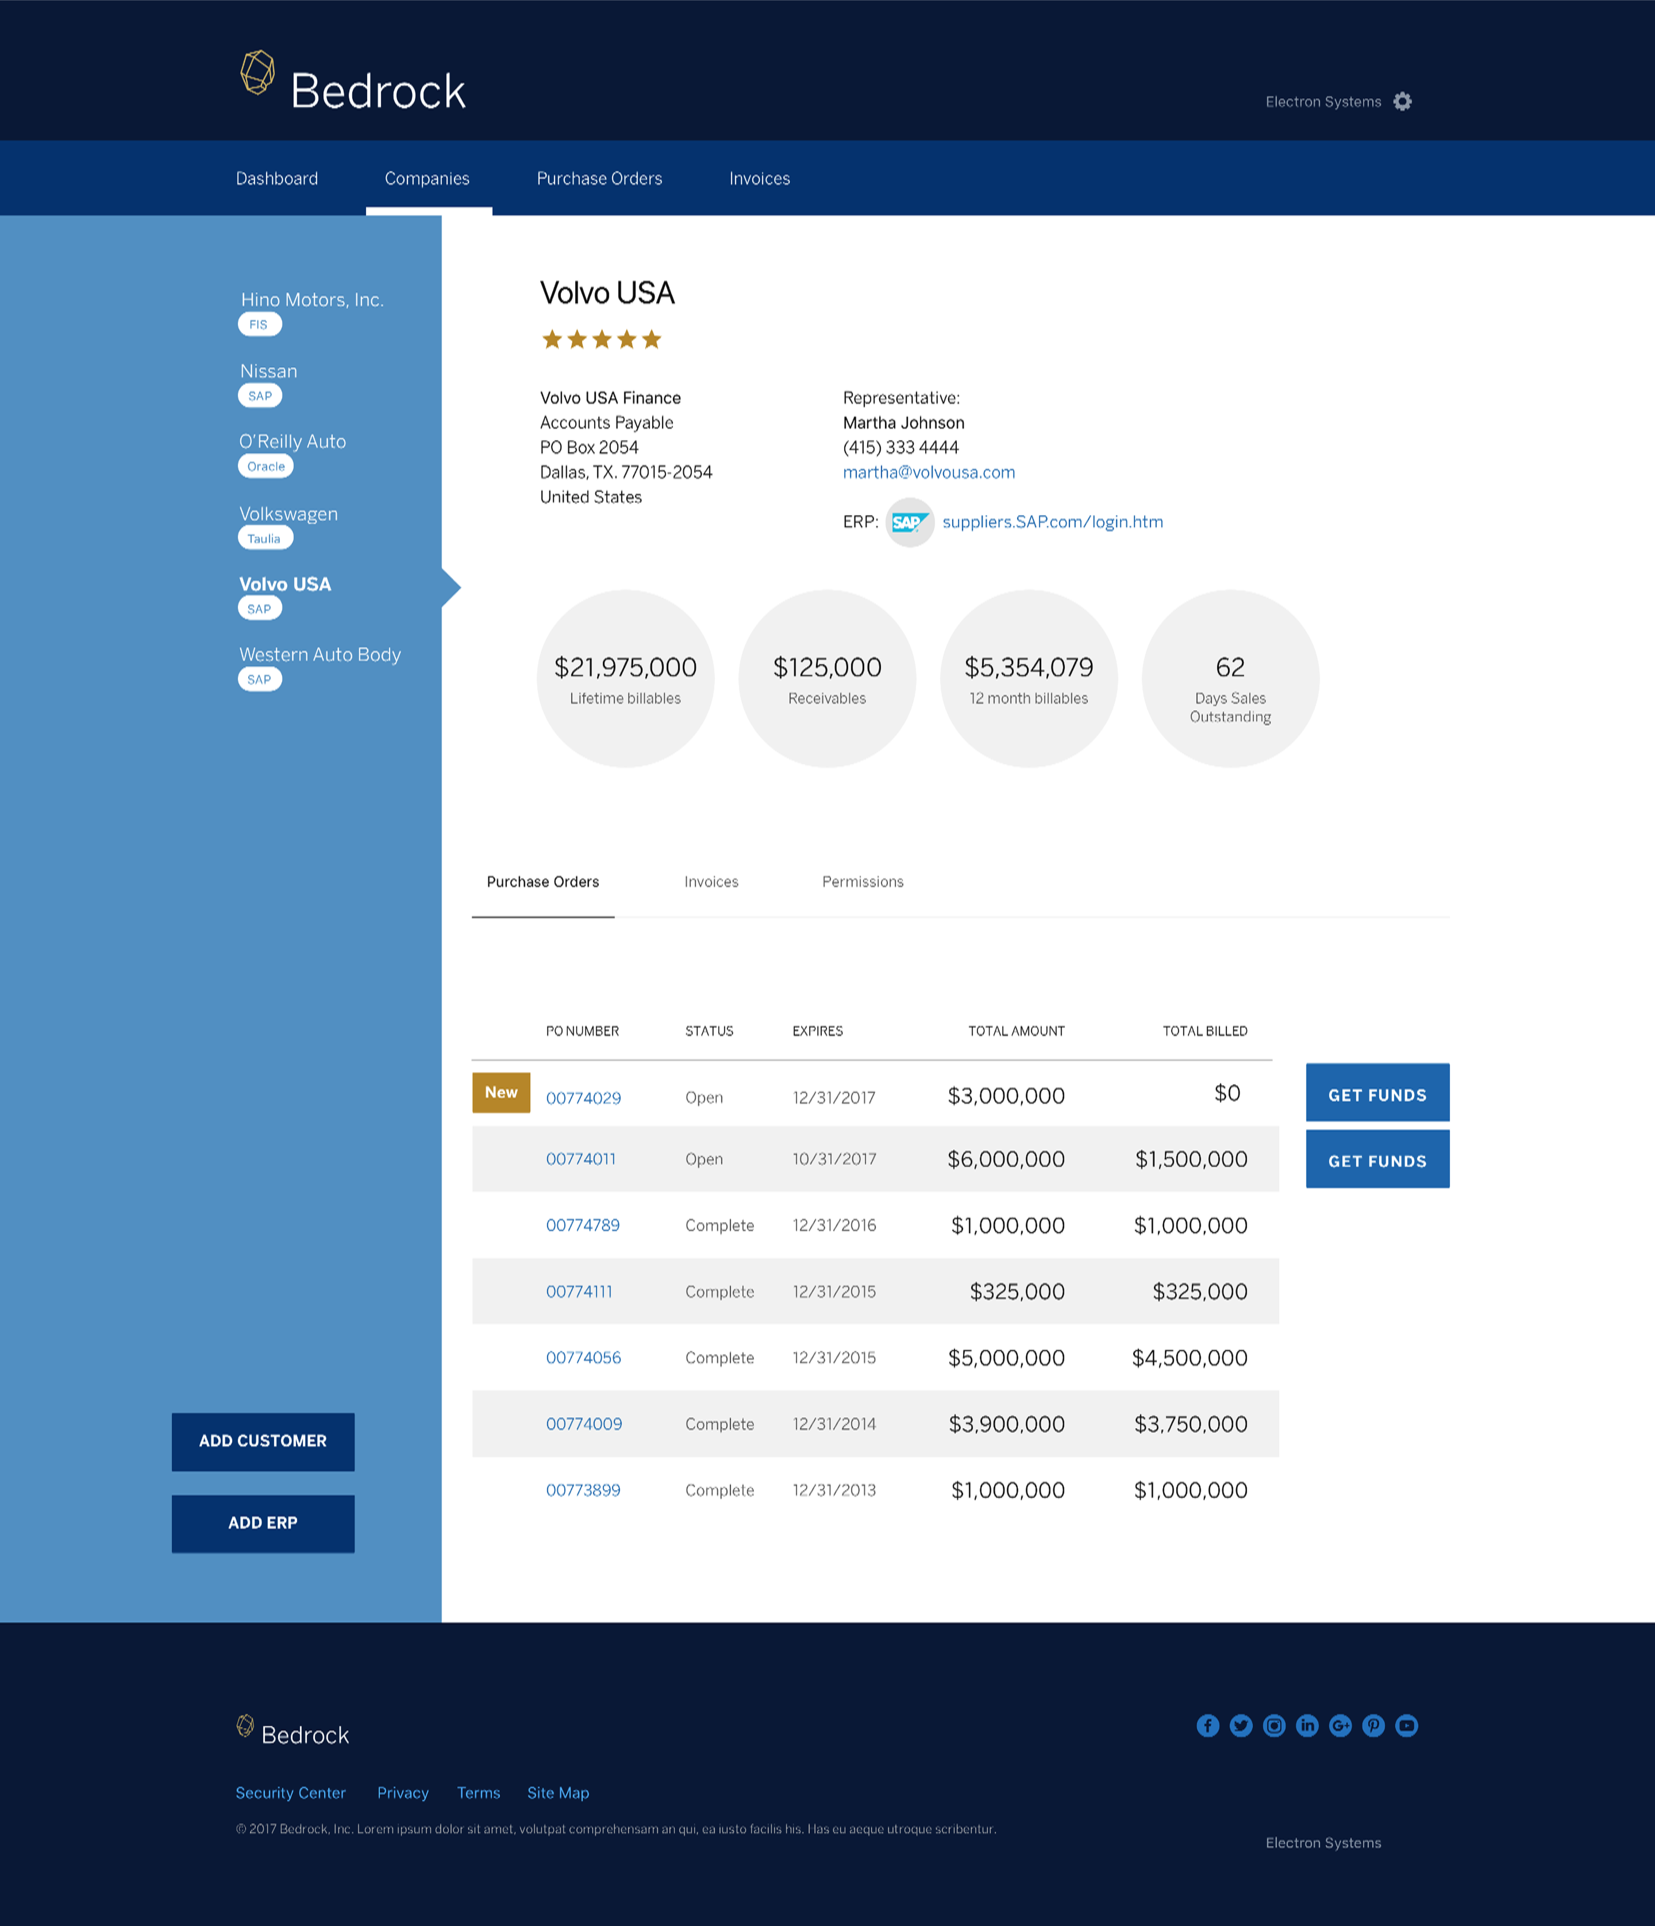Screen dimensions: 1655x1926
Task: Open settings gear next to Electron Systems
Action: tap(1402, 101)
